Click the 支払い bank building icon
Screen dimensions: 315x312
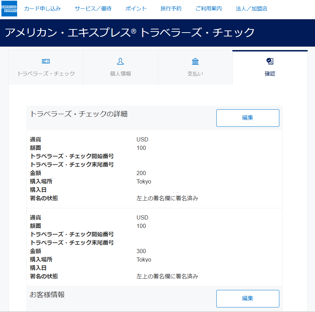tap(195, 61)
